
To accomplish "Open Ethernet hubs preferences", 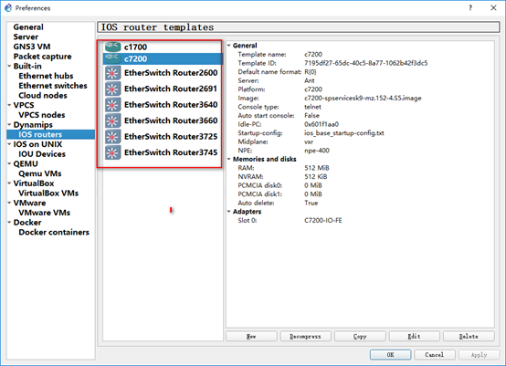I will coord(46,76).
